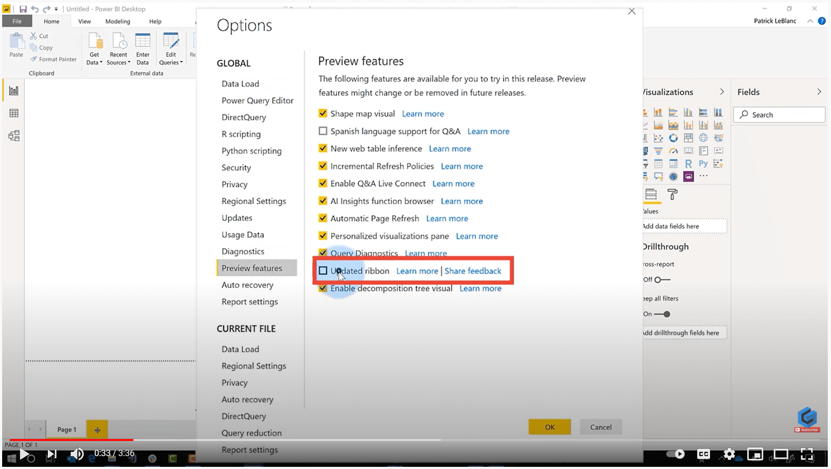
Task: Select Diagnostics options category
Action: pos(243,251)
